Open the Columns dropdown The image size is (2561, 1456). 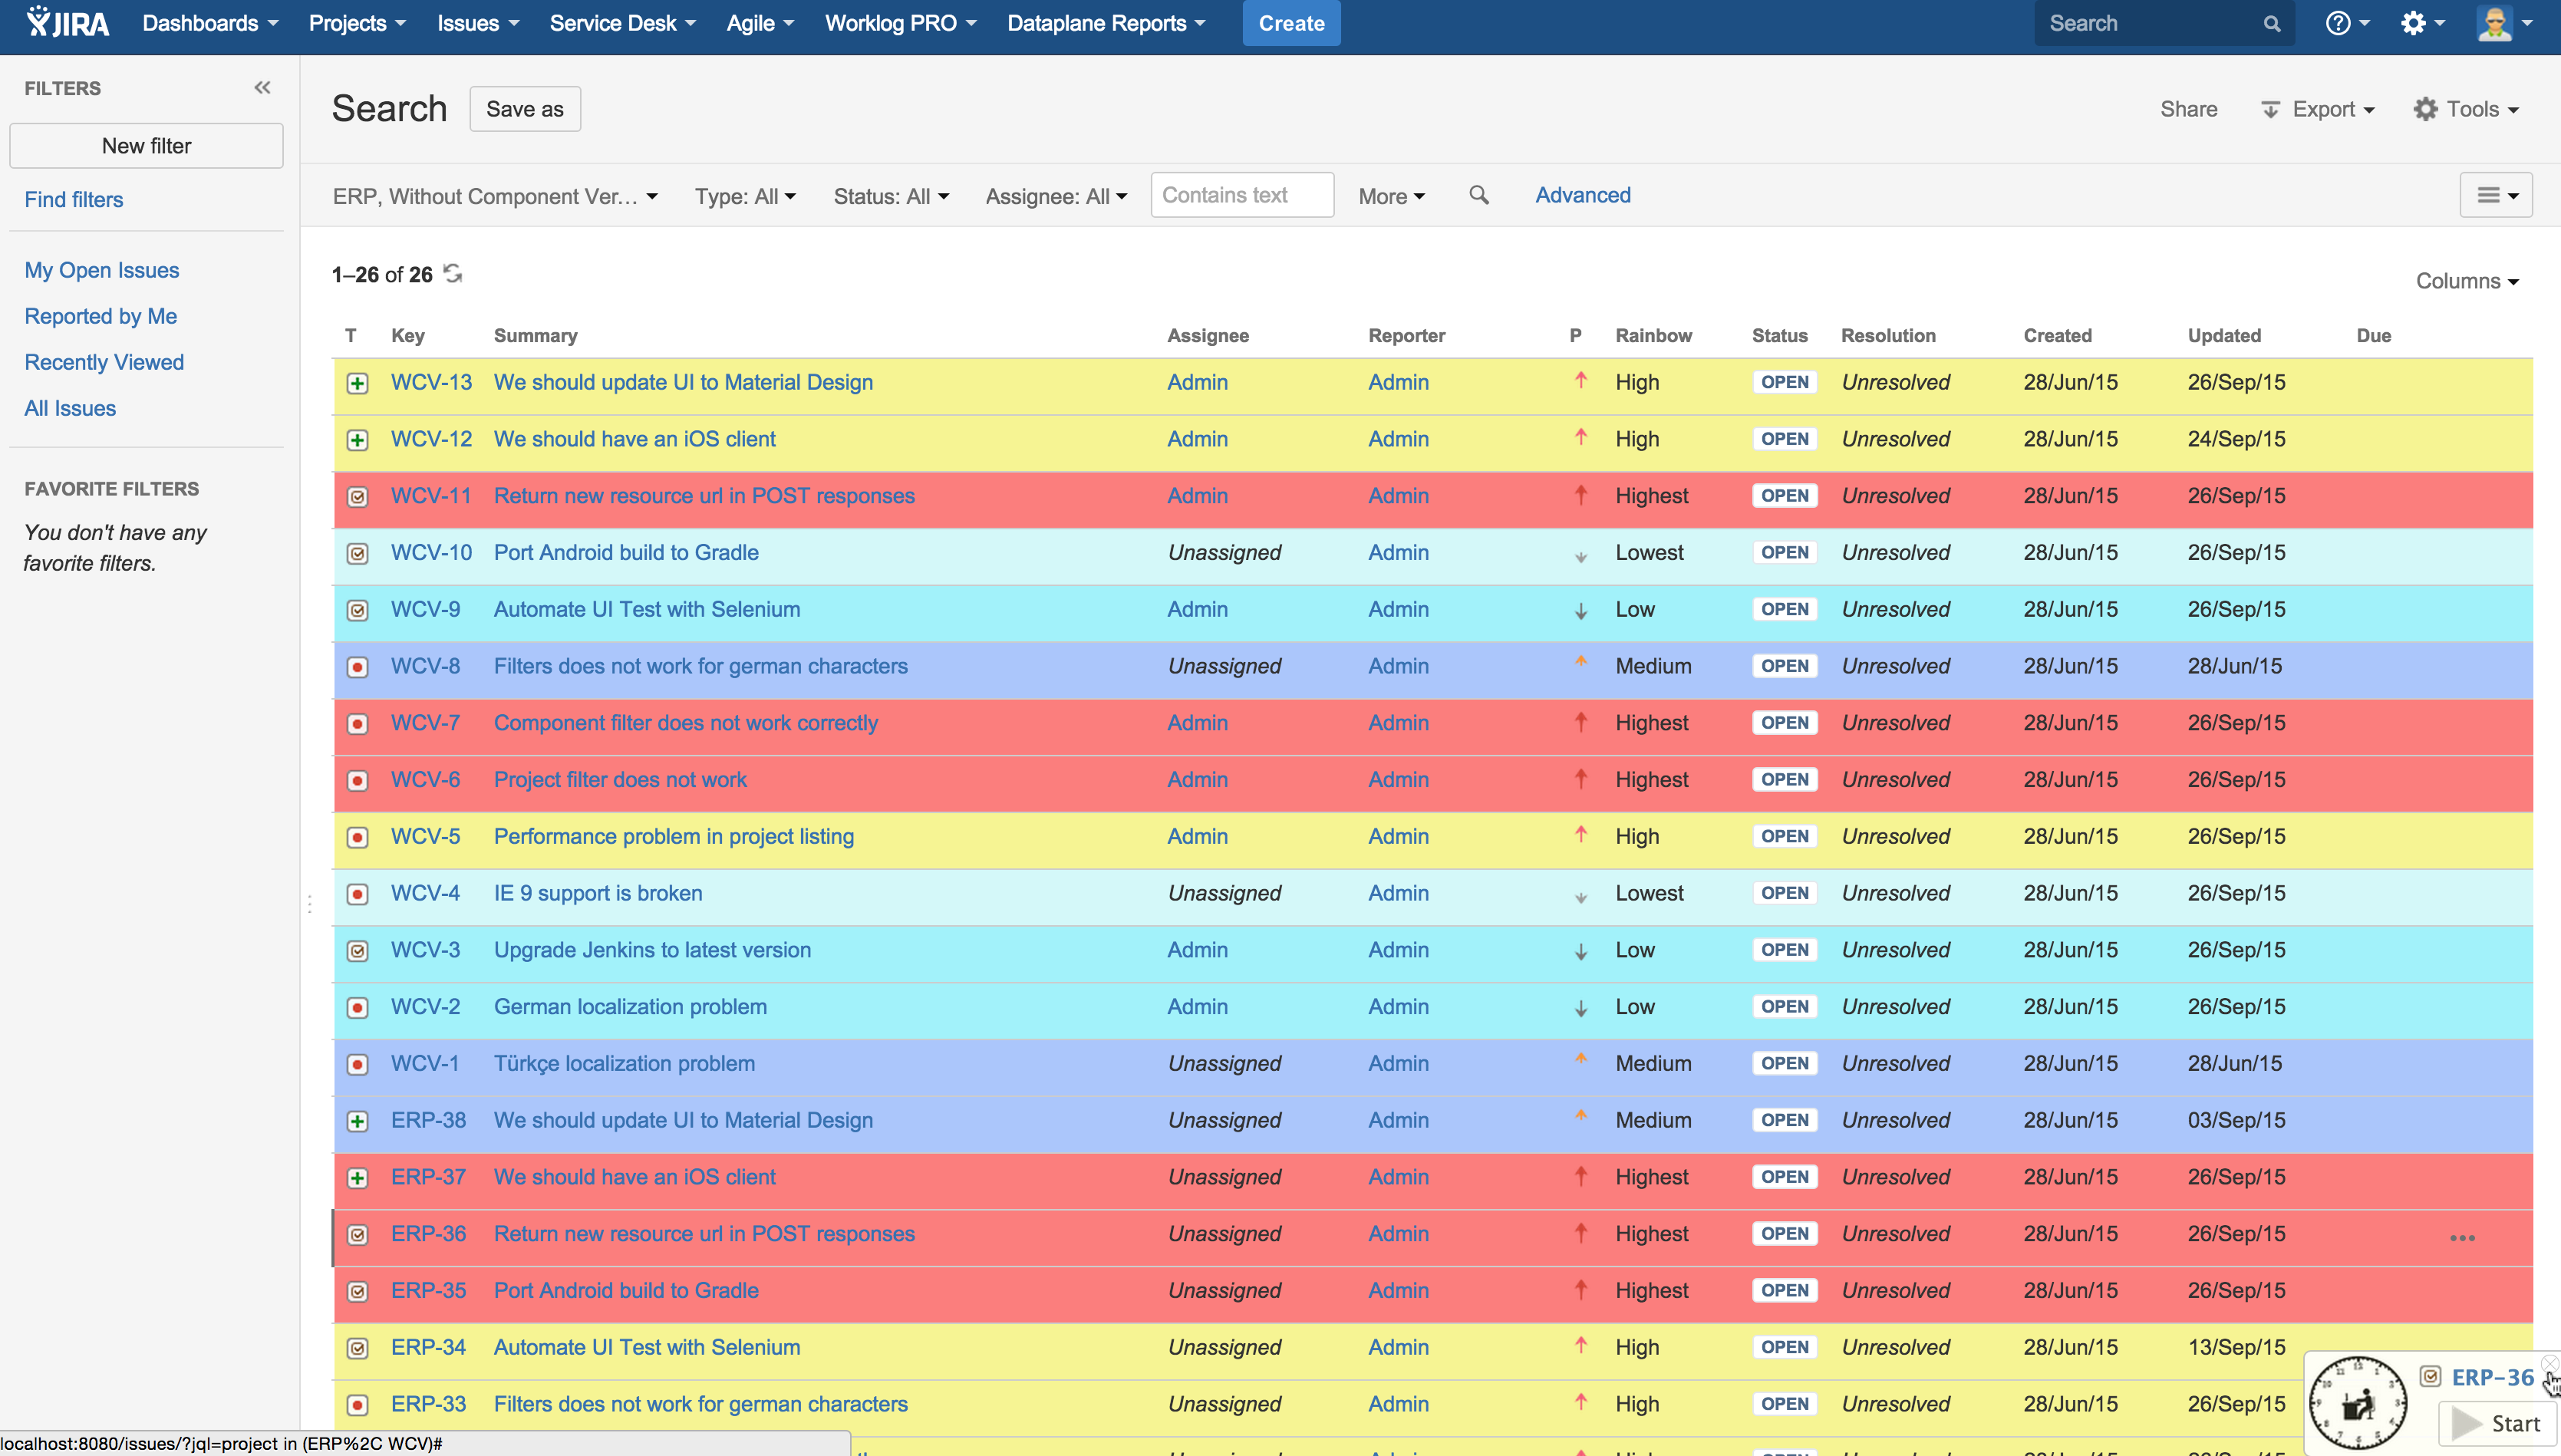(2466, 281)
